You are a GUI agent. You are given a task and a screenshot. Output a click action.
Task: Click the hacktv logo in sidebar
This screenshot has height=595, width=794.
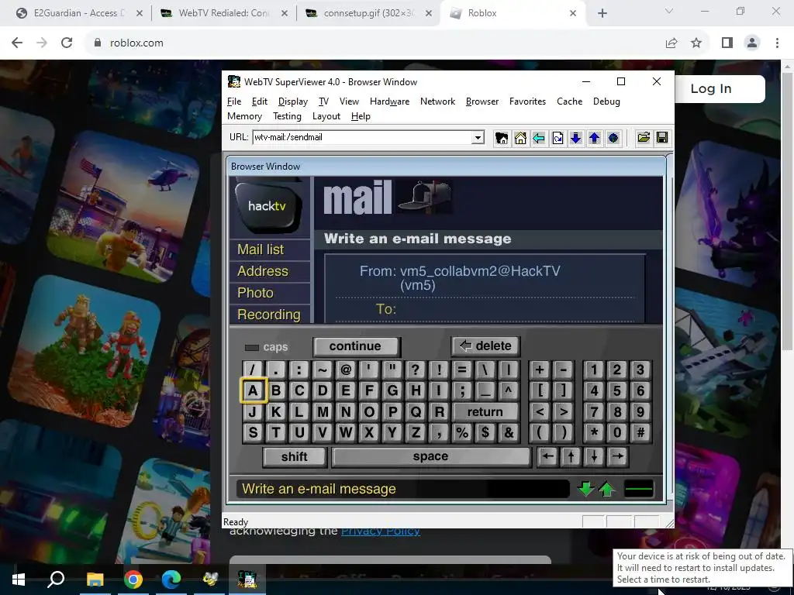pyautogui.click(x=268, y=206)
